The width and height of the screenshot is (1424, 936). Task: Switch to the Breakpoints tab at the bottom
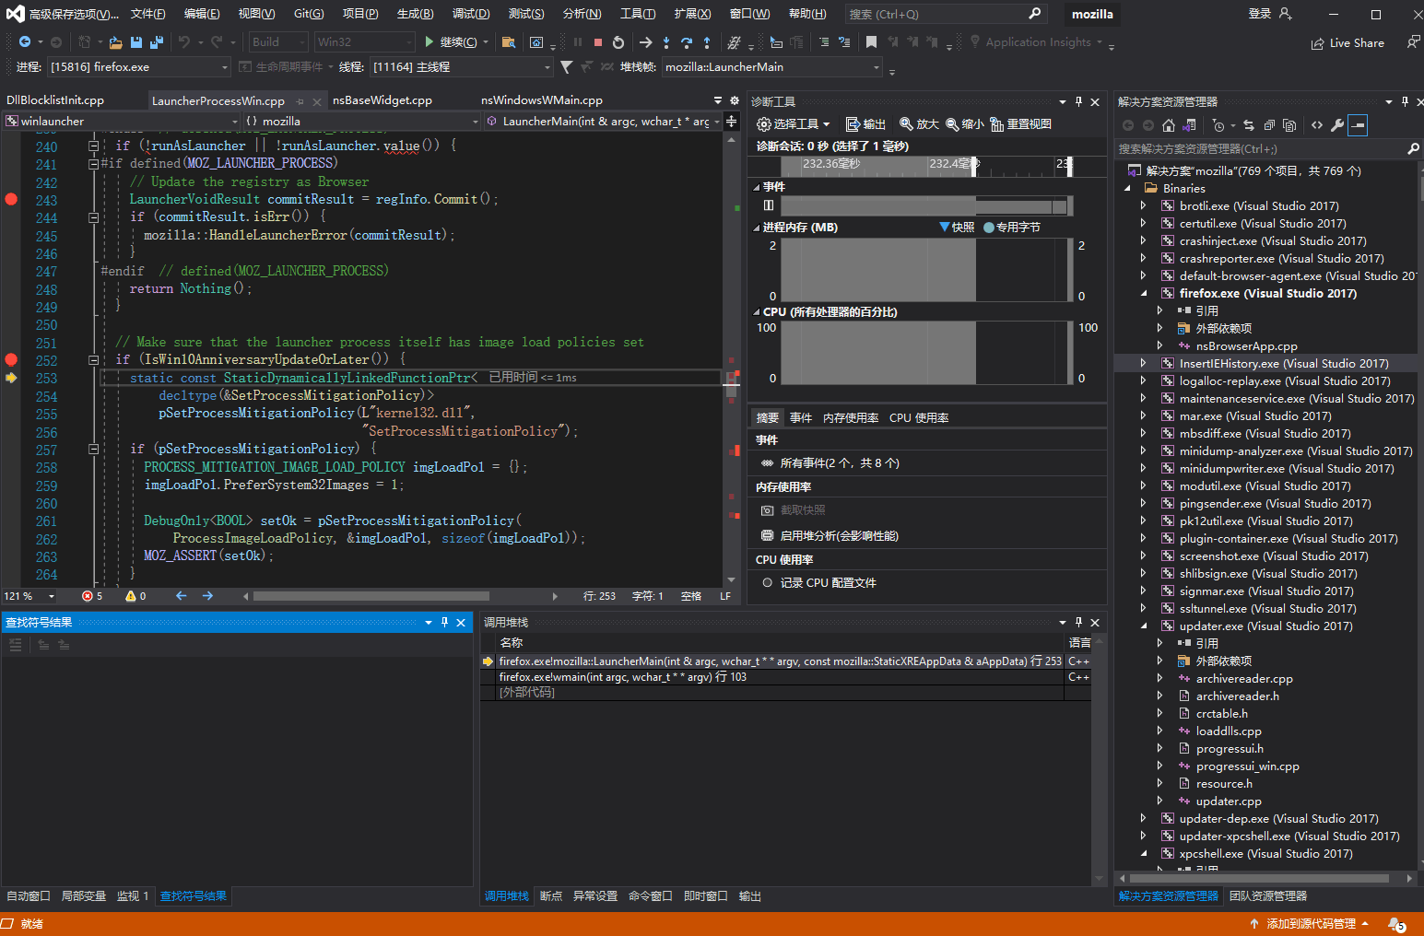pos(551,896)
